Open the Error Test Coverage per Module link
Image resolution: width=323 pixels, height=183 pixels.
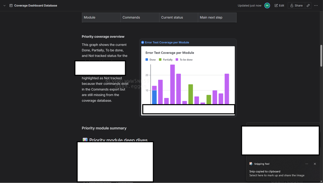pos(167,42)
